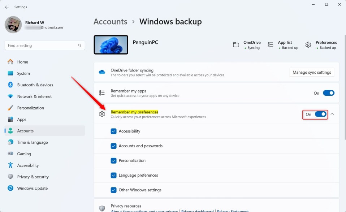Screen dimensions: 346x212
Task: Uncheck Language preferences checkbox
Action: tap(113, 176)
